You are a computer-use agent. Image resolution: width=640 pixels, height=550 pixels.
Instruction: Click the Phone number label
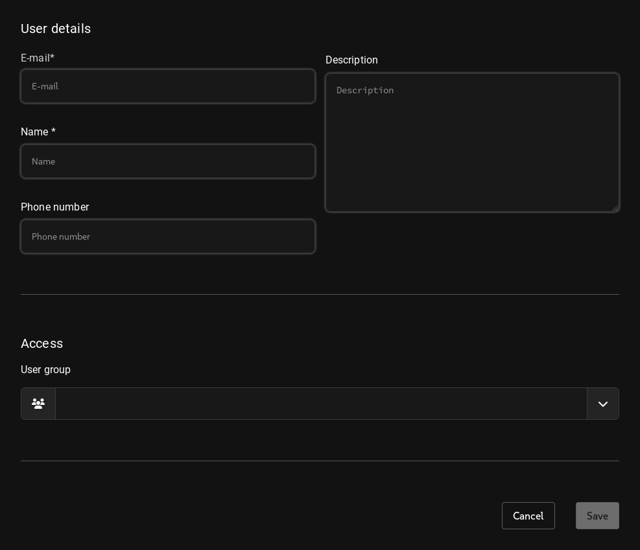point(54,207)
